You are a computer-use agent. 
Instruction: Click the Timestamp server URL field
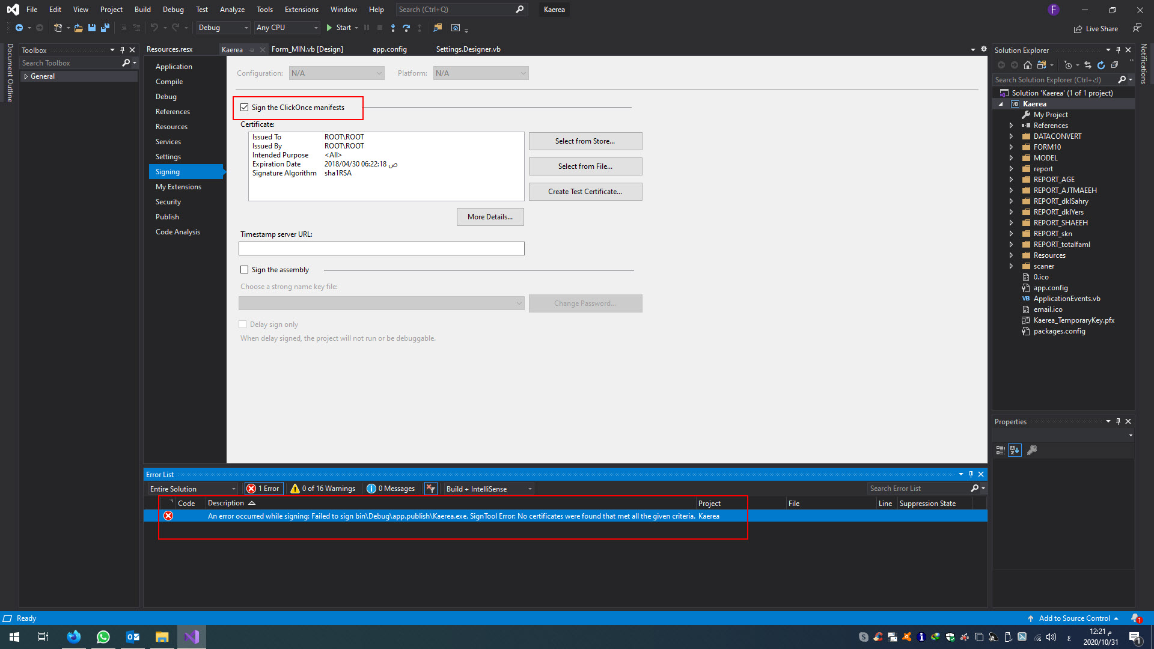point(382,249)
